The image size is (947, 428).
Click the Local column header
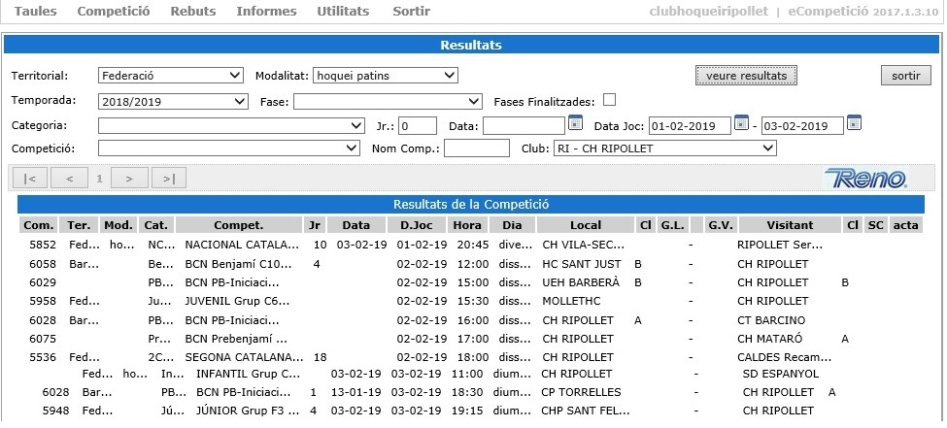click(586, 225)
